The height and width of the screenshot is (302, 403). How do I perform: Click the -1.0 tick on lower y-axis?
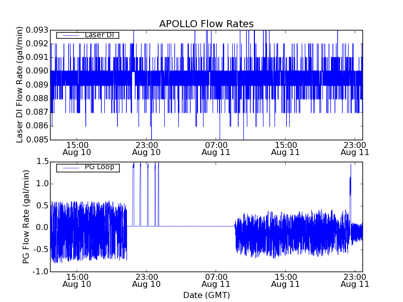(41, 272)
